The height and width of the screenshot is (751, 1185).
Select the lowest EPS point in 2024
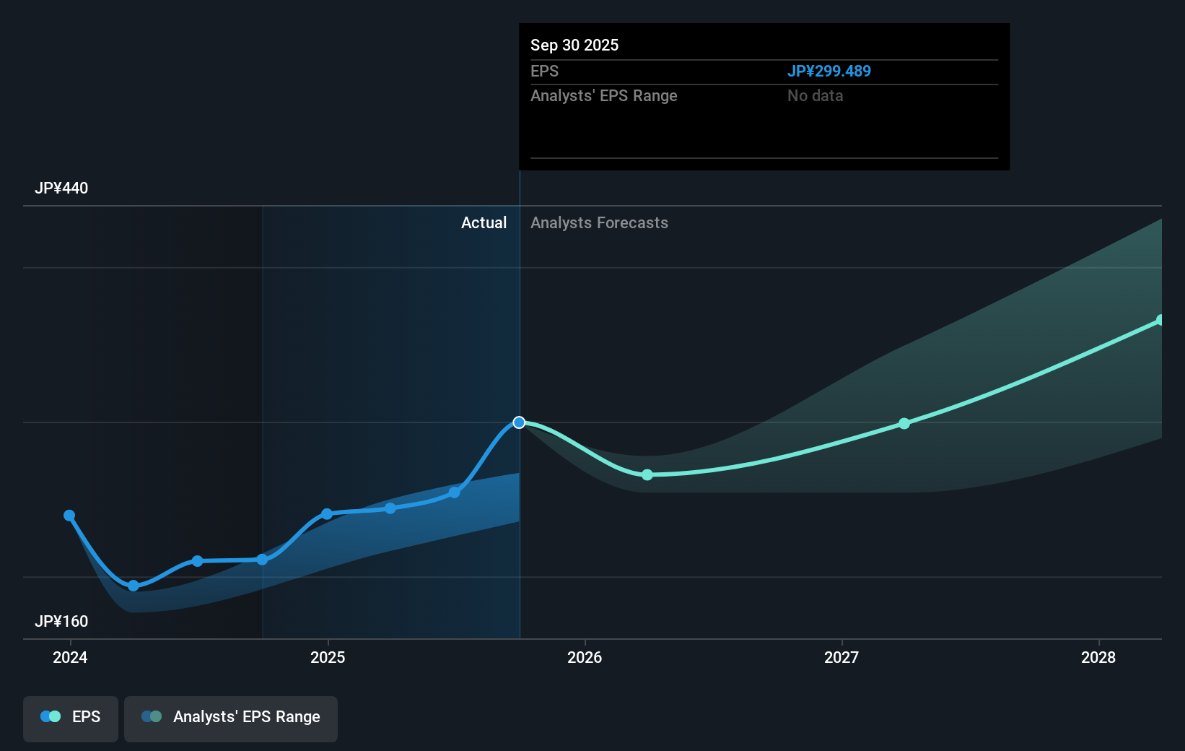tap(134, 586)
